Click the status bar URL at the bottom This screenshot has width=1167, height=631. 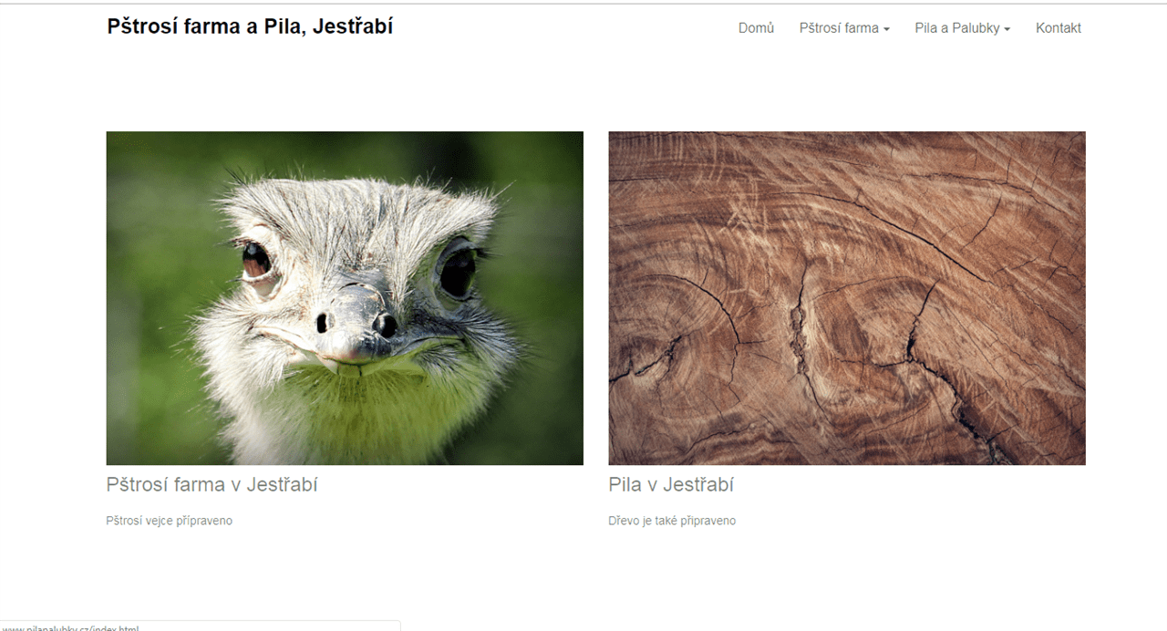pos(71,627)
